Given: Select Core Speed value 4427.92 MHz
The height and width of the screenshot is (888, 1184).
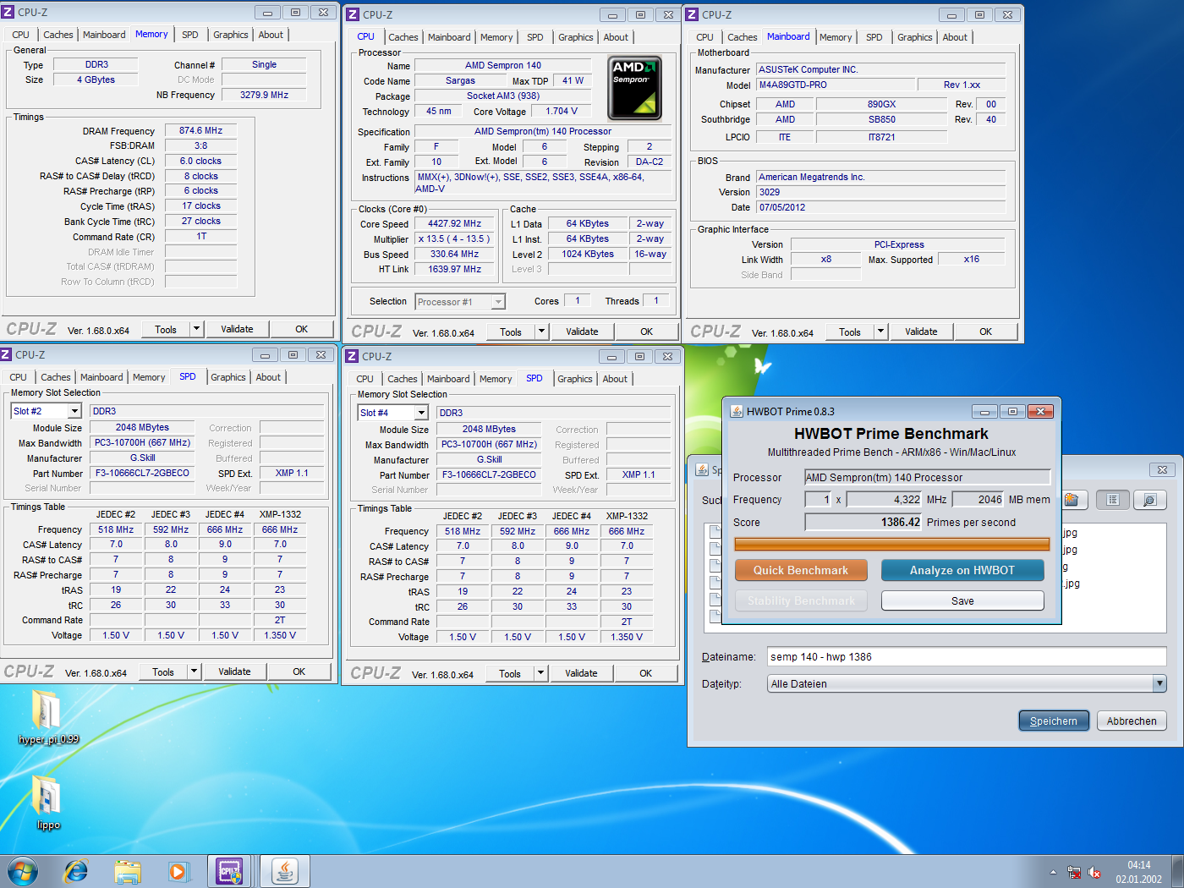Looking at the screenshot, I should [x=454, y=223].
